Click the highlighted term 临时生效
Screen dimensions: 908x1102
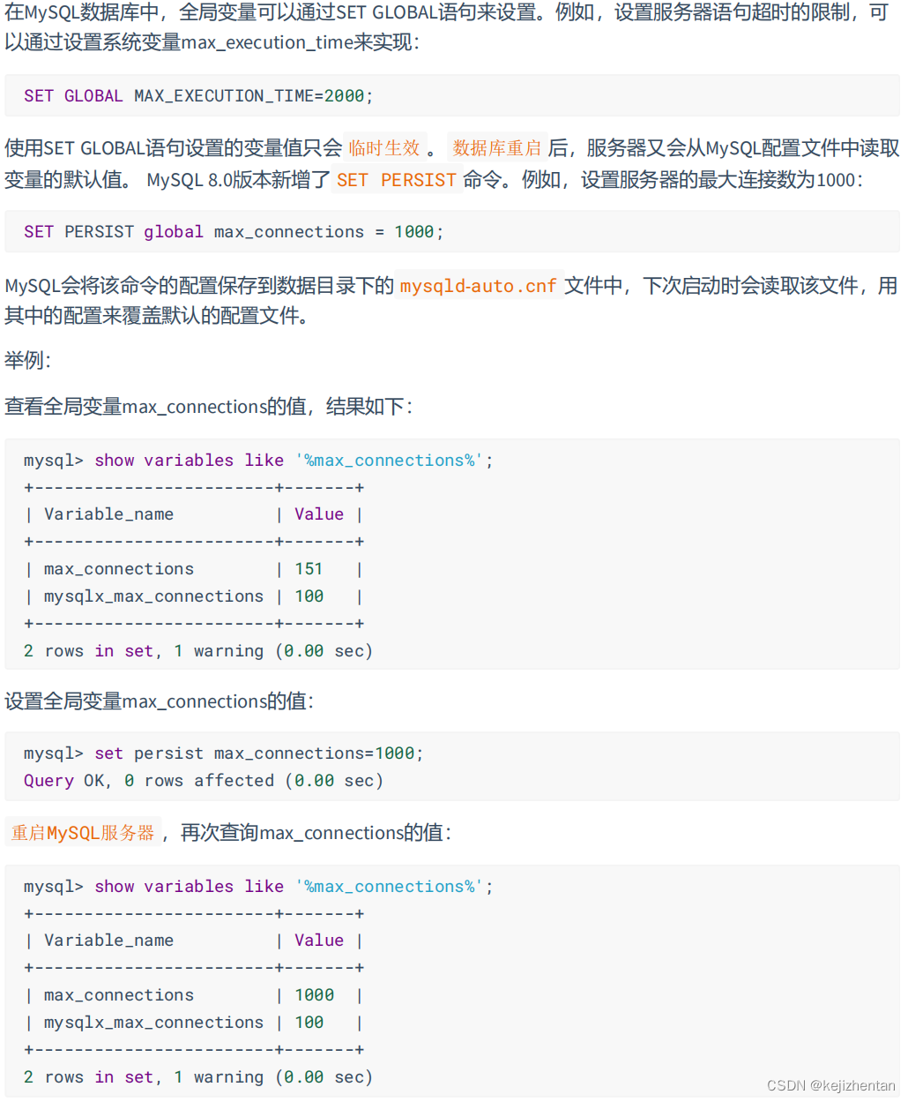[384, 148]
